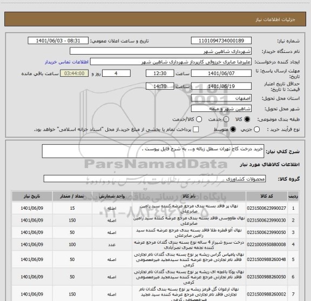The image size is (311, 301).
Task: Tick the اسناد خزانه اسلامی payment checkbox
Action: click(196, 130)
